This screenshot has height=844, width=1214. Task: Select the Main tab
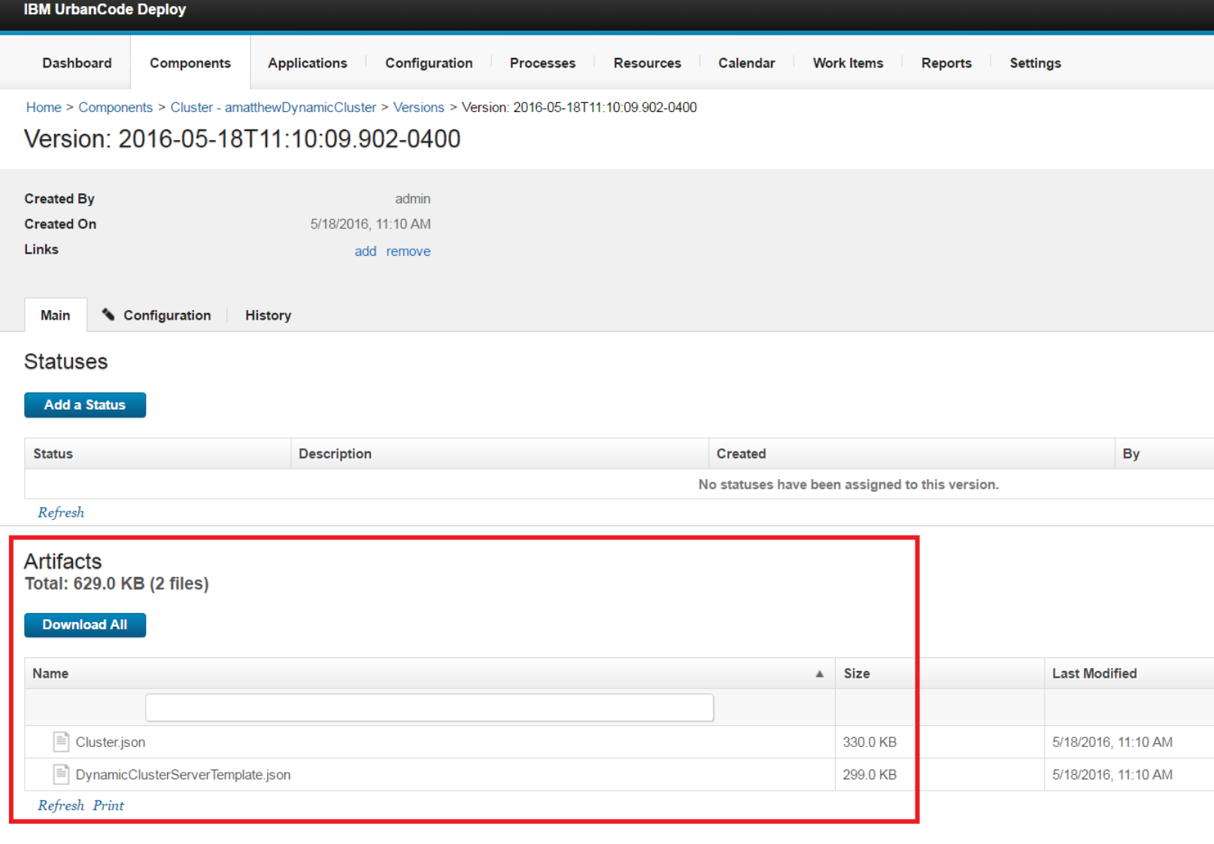(x=55, y=315)
